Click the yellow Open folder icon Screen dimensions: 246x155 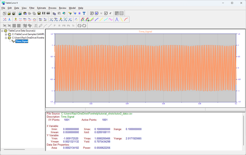(9, 13)
